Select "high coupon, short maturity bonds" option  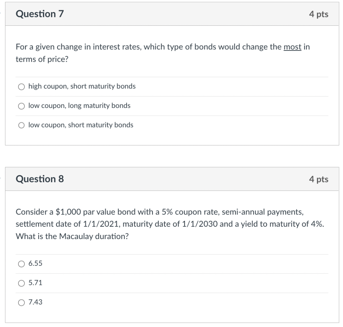[x=21, y=87]
